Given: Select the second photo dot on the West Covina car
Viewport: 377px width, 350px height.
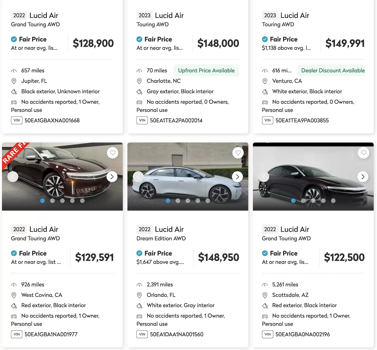Looking at the screenshot, I should pos(52,201).
